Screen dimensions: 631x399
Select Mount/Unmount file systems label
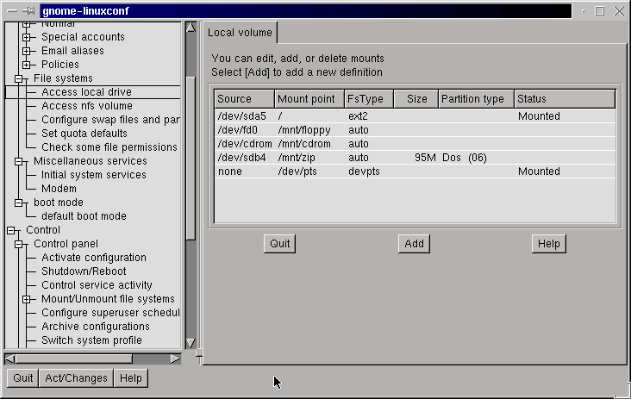(109, 299)
